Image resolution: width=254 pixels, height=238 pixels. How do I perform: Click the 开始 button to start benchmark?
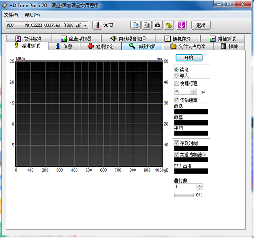point(188,58)
